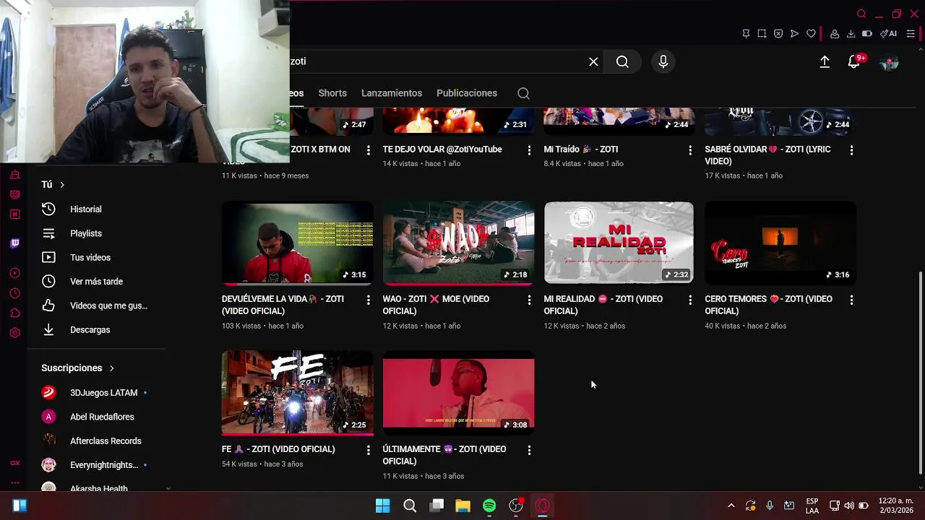Screen dimensions: 925x520
Task: Switch to the Publicaciones tab
Action: (x=467, y=93)
